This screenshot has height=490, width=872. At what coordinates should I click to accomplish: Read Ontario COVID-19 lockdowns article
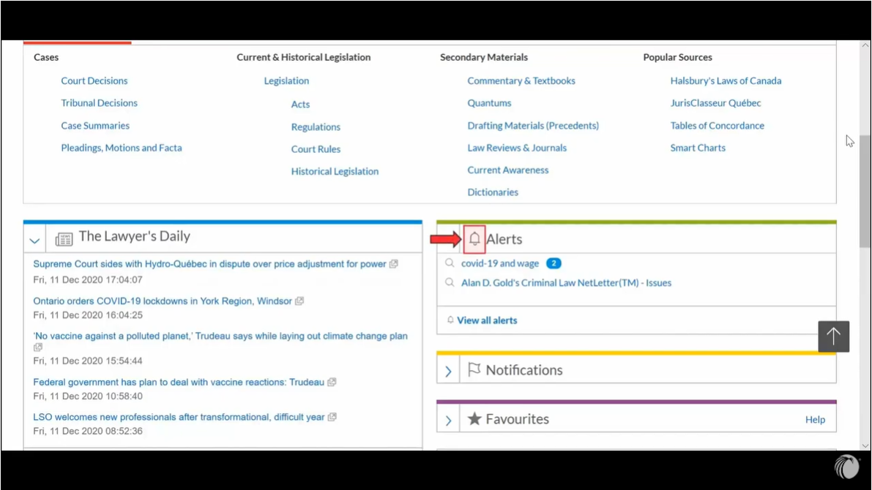tap(163, 301)
